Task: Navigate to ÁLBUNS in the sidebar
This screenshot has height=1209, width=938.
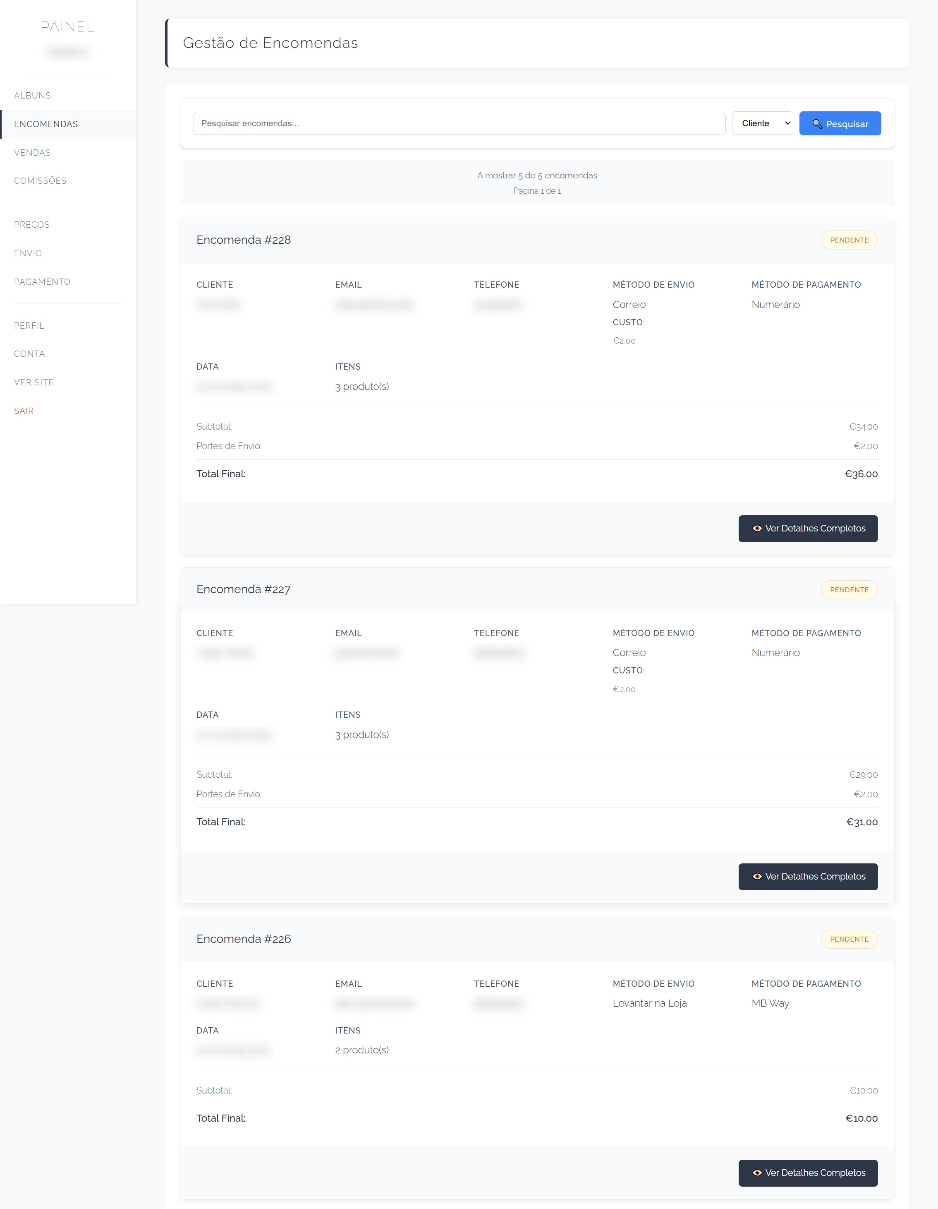Action: tap(32, 95)
